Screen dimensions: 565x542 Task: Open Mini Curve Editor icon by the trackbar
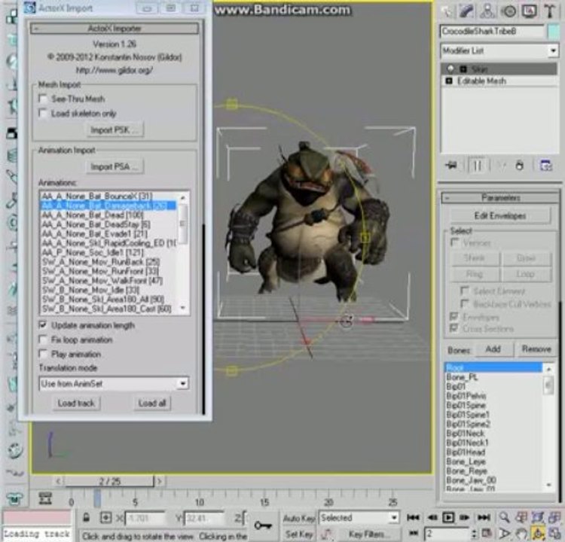pyautogui.click(x=45, y=499)
